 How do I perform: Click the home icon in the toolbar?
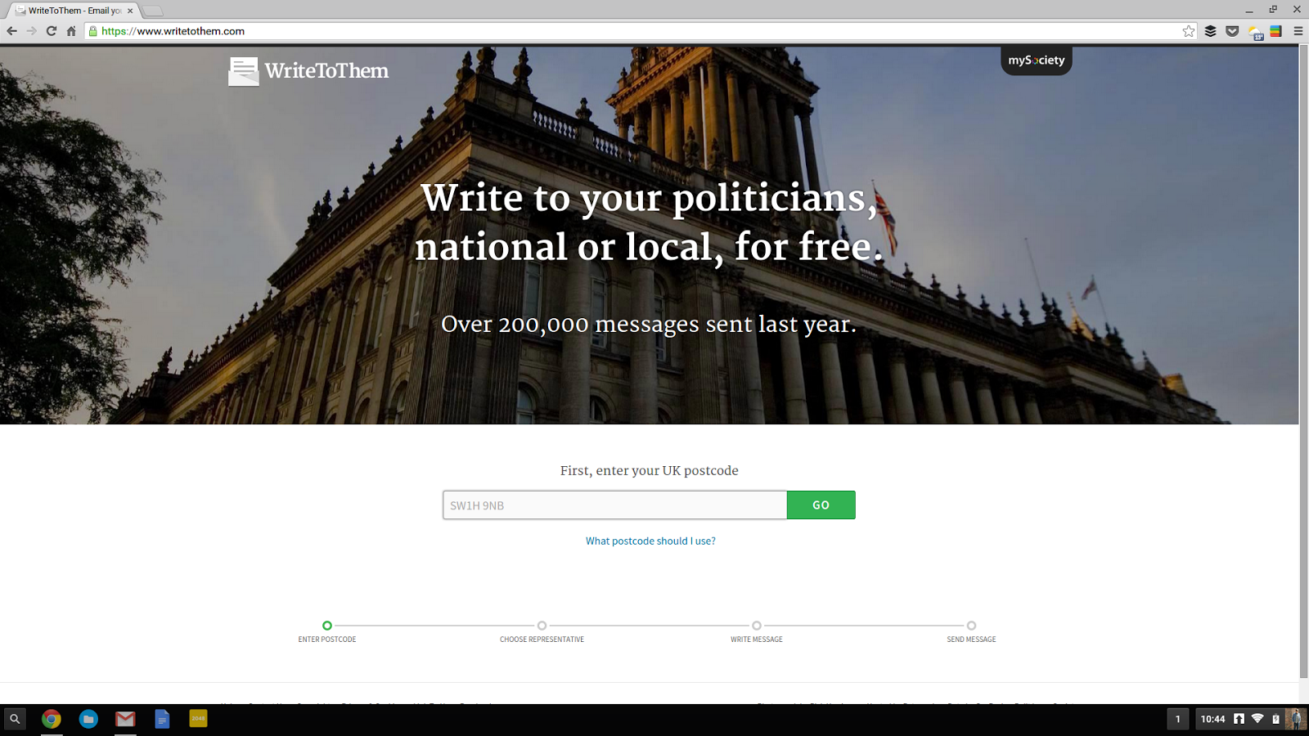coord(71,31)
